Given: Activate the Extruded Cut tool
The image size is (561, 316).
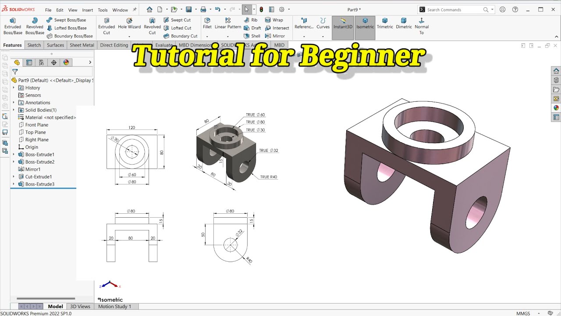Looking at the screenshot, I should click(x=107, y=26).
